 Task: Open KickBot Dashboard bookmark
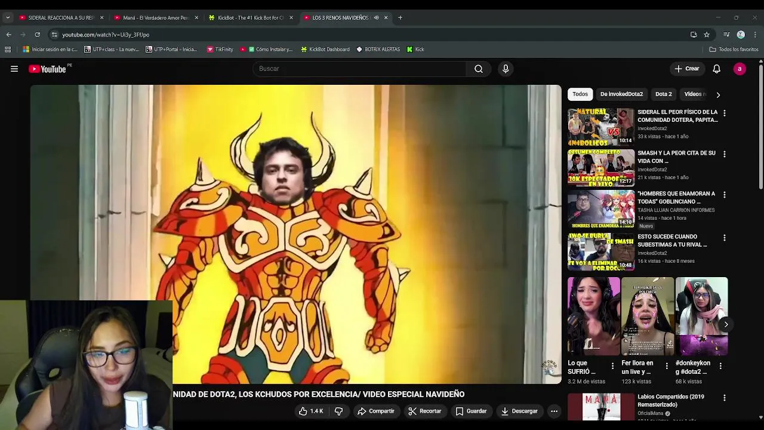pyautogui.click(x=325, y=50)
